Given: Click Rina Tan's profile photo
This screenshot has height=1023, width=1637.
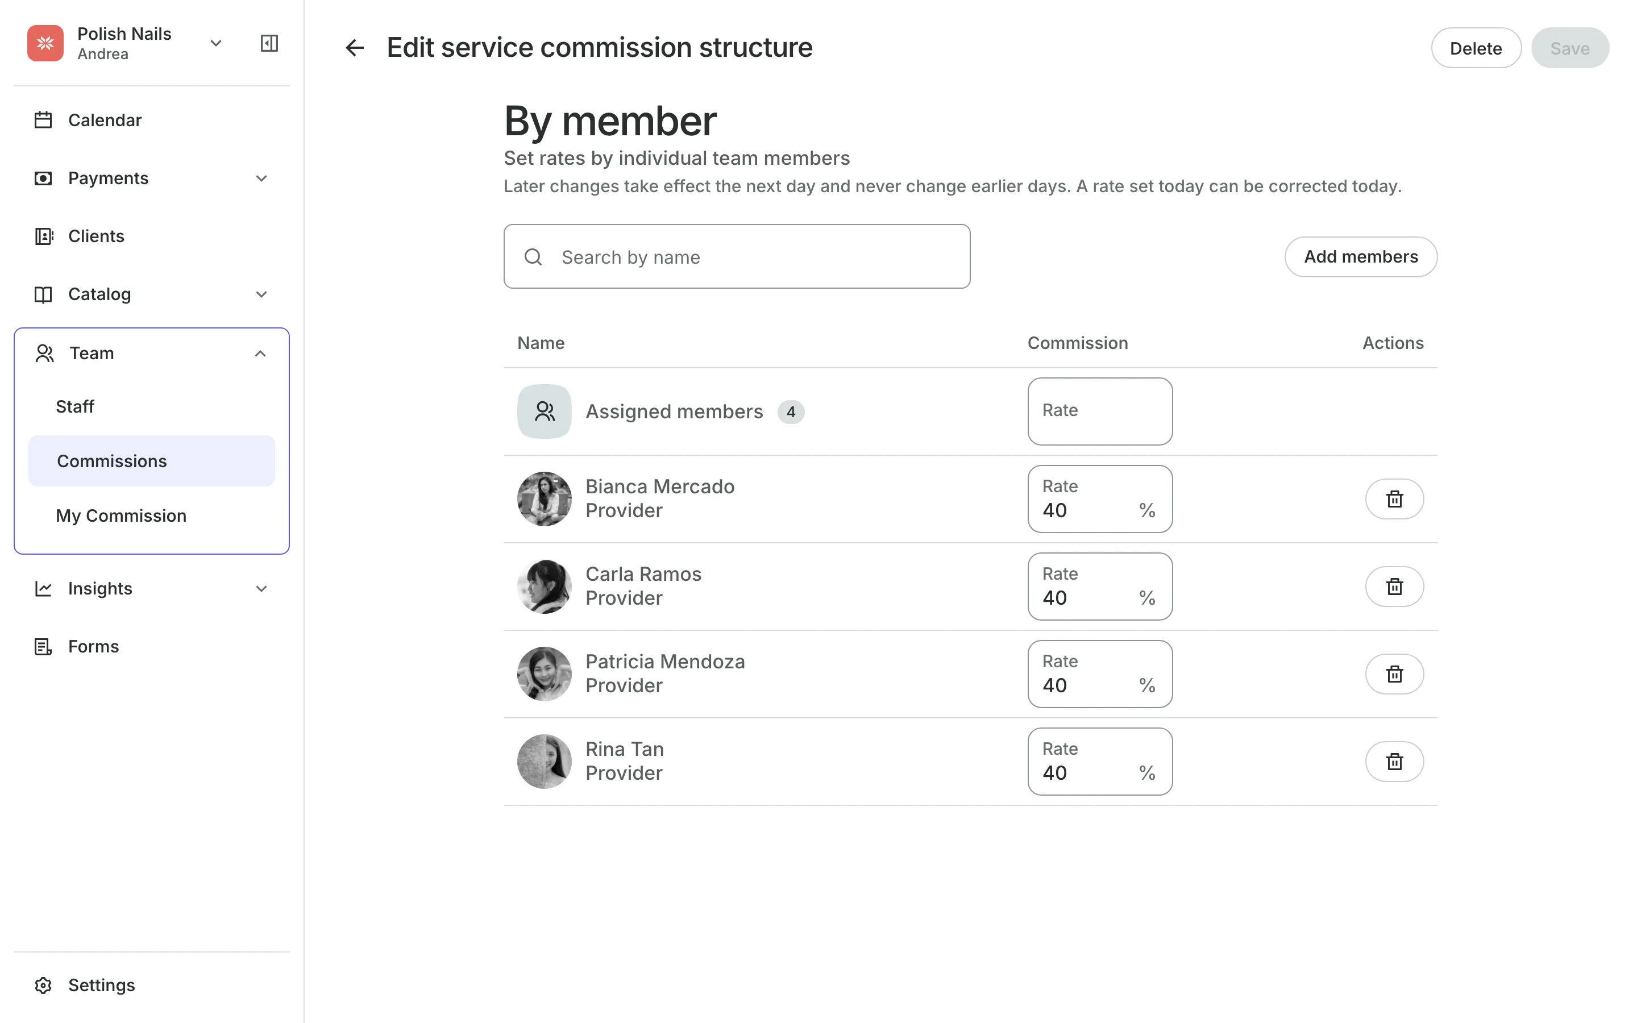Looking at the screenshot, I should (x=545, y=762).
